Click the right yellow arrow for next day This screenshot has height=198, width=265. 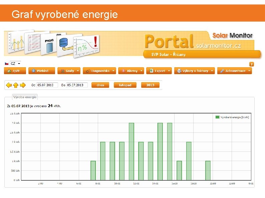pos(23,85)
